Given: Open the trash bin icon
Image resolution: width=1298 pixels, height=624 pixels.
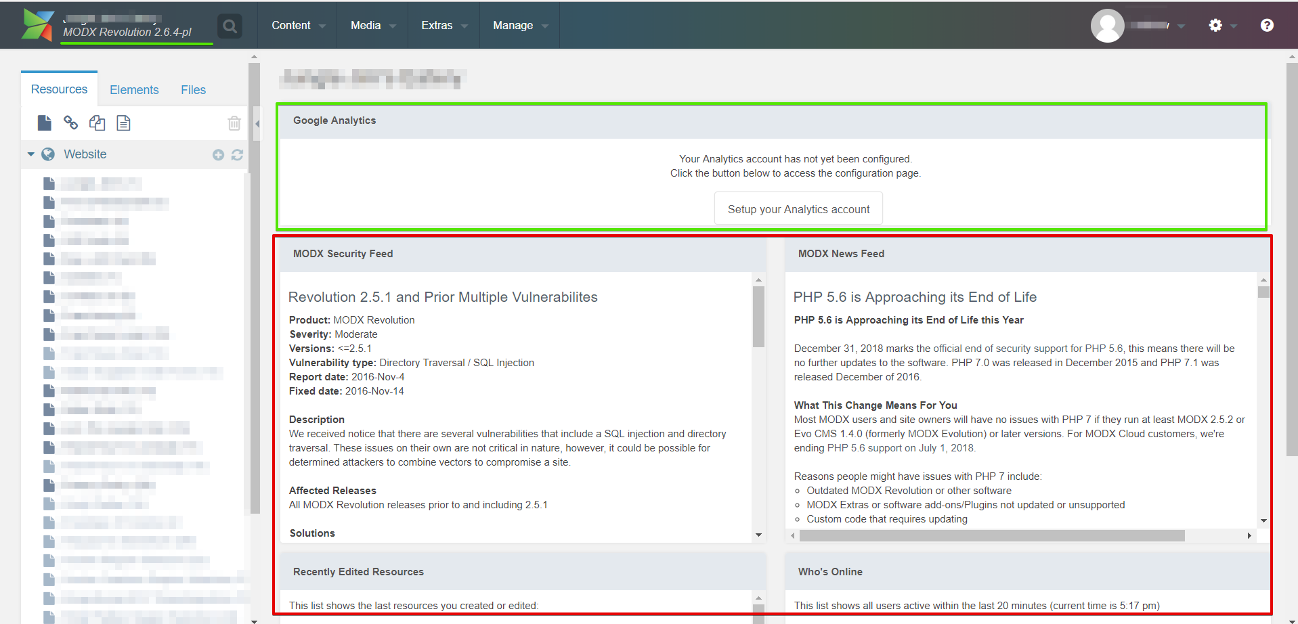Looking at the screenshot, I should (x=234, y=123).
